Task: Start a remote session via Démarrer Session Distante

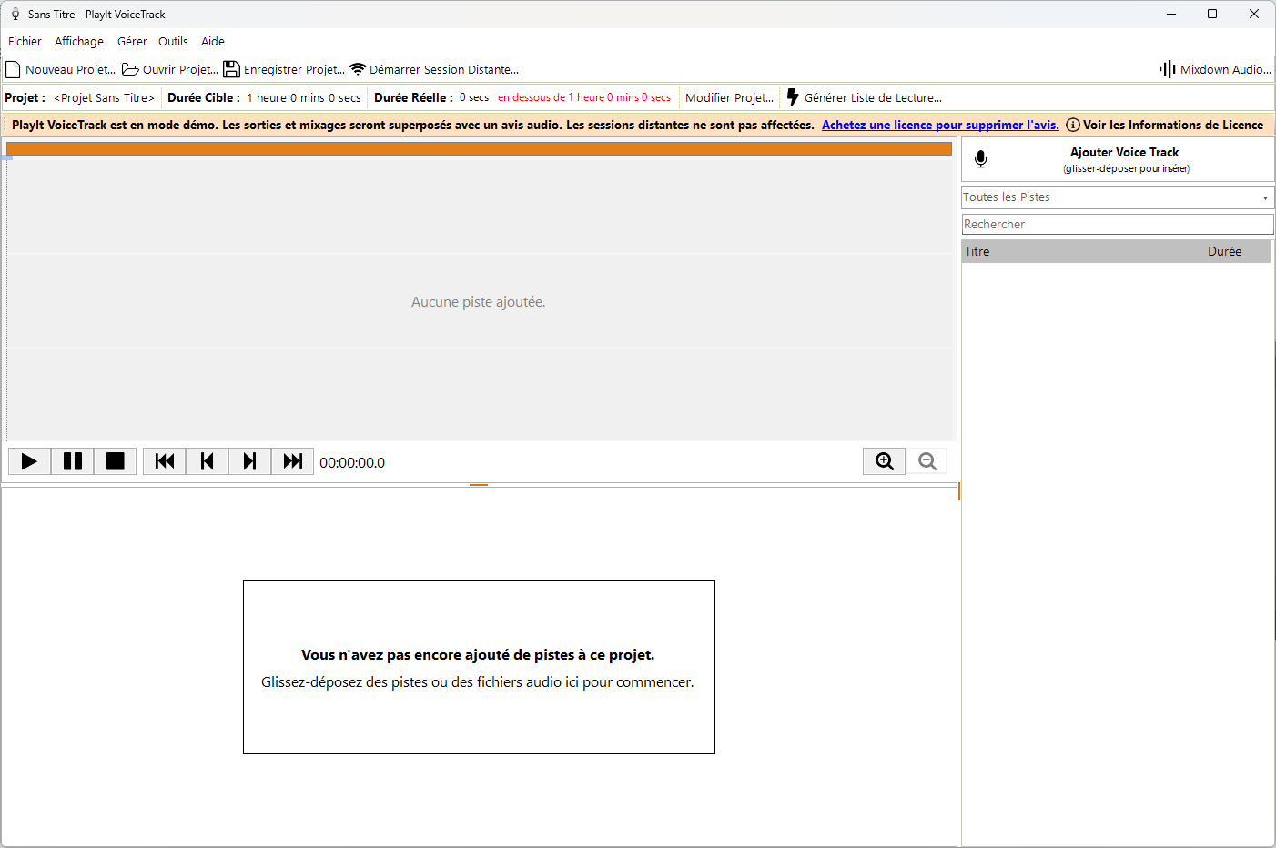Action: click(434, 69)
